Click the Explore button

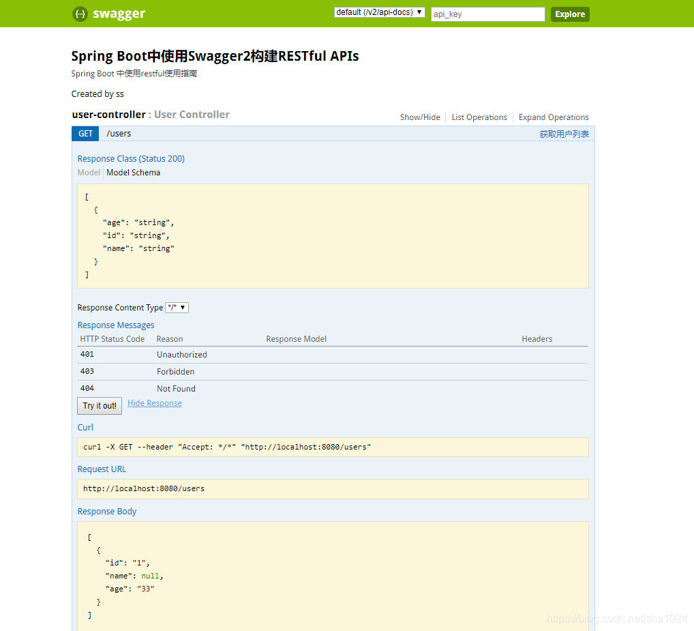570,14
